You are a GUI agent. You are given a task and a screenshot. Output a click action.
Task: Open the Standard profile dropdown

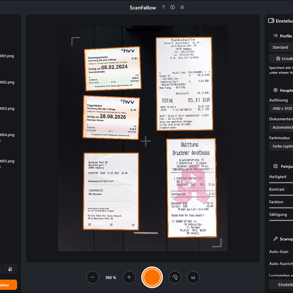[281, 47]
